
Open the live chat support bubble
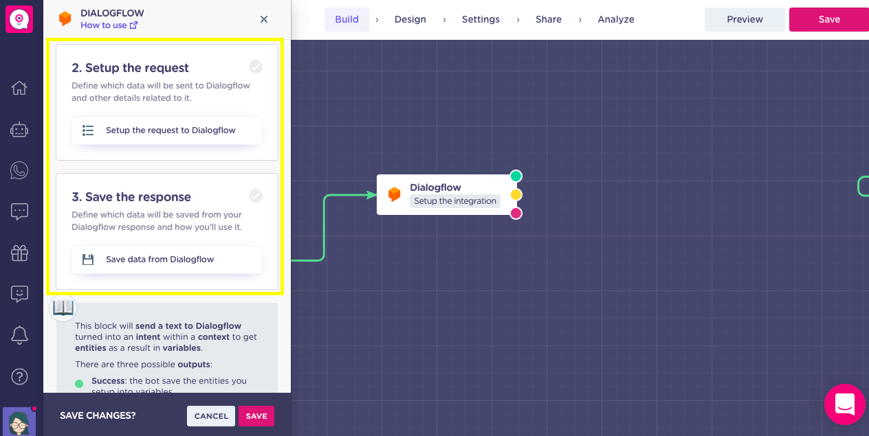(845, 404)
